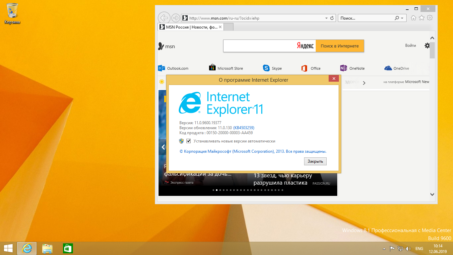Go to the home page via the house icon

pos(414,18)
